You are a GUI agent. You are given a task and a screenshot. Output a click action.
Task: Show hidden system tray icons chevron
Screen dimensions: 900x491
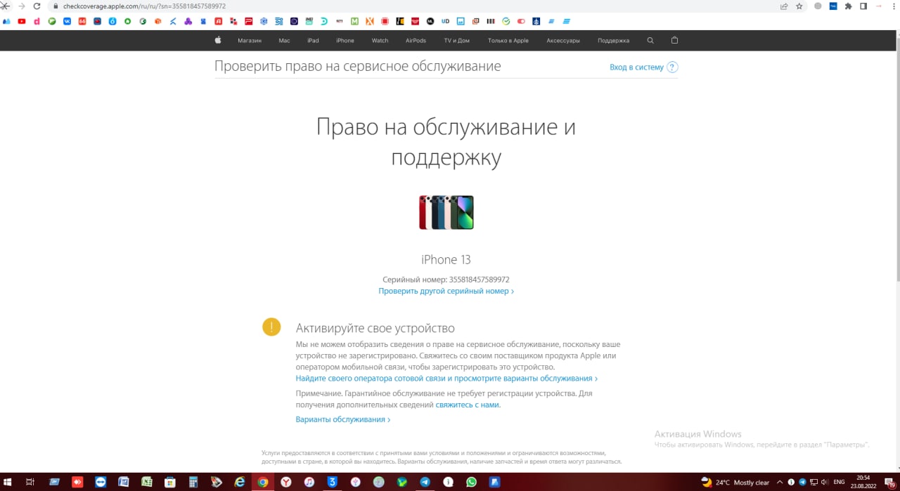coord(780,483)
